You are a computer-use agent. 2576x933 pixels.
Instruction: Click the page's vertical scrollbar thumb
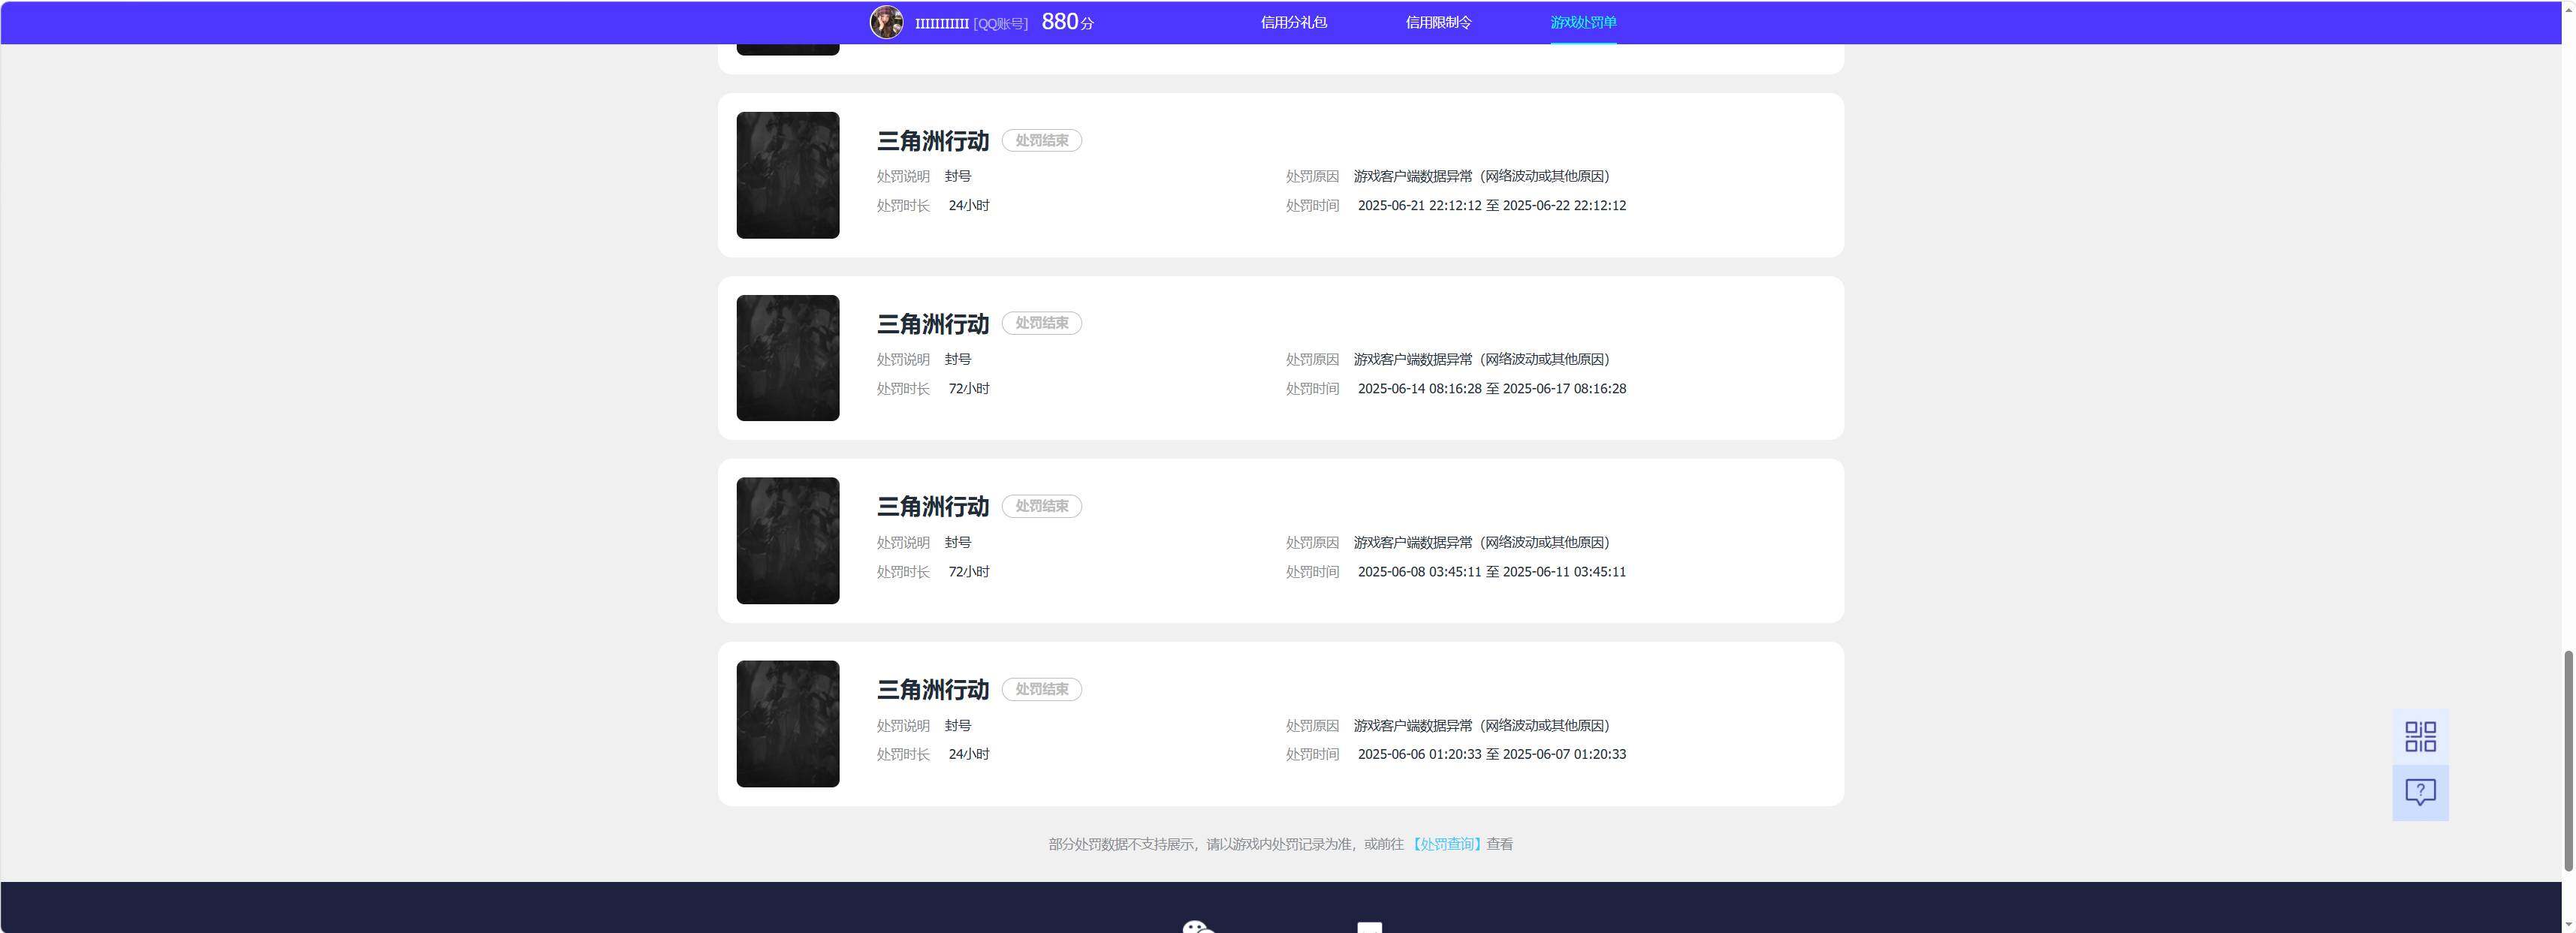(2568, 761)
